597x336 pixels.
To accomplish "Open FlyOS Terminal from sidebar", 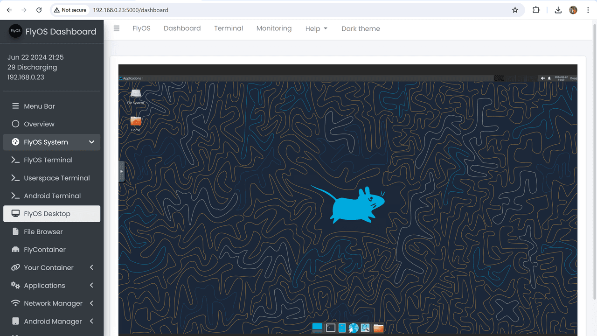I will tap(52, 160).
